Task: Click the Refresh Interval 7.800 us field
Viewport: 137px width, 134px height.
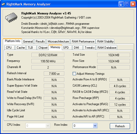Action: [x=54, y=73]
